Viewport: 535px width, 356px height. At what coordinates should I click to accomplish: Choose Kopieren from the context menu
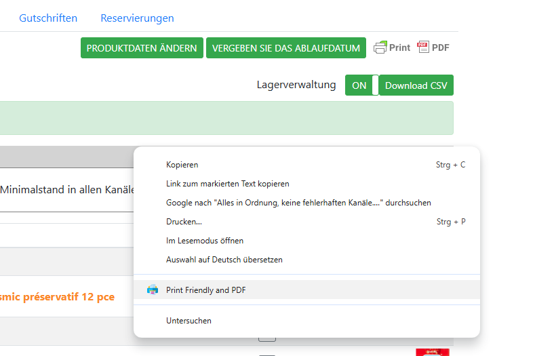(x=306, y=165)
